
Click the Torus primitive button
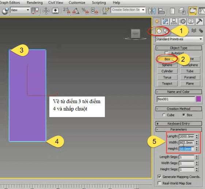coord(167,77)
